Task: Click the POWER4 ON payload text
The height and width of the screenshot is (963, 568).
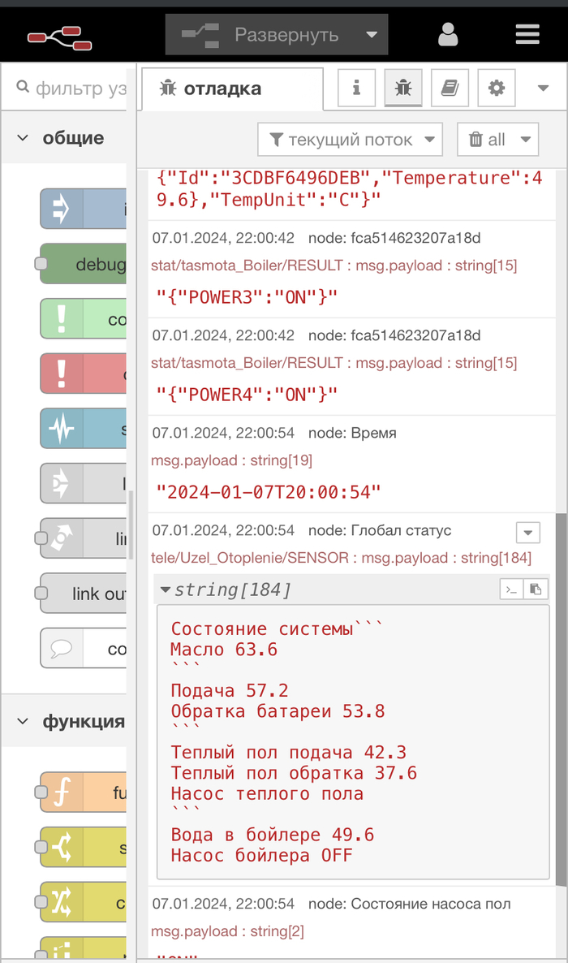Action: pyautogui.click(x=246, y=395)
